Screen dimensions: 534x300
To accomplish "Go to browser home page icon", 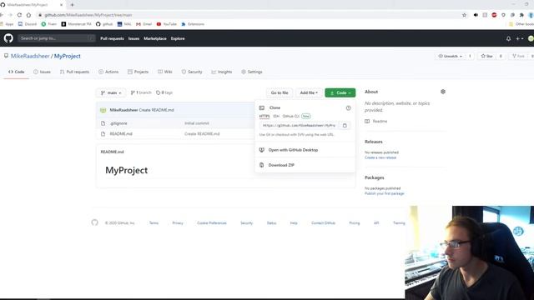I will 28,15.
